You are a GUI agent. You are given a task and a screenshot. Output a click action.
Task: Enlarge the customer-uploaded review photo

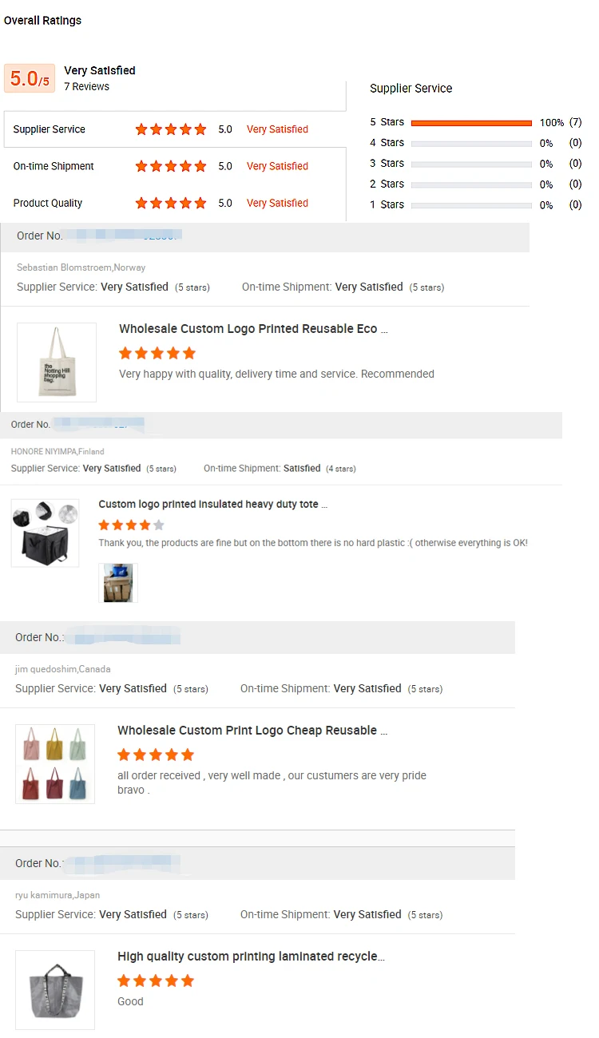click(x=118, y=583)
